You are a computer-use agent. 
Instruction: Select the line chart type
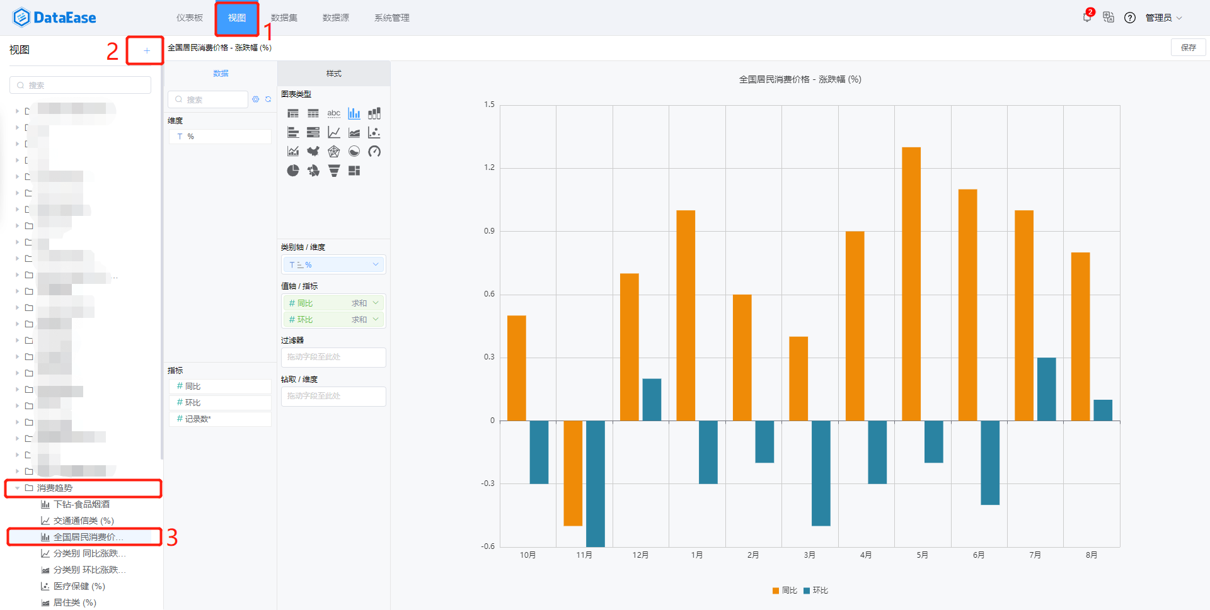pyautogui.click(x=333, y=132)
